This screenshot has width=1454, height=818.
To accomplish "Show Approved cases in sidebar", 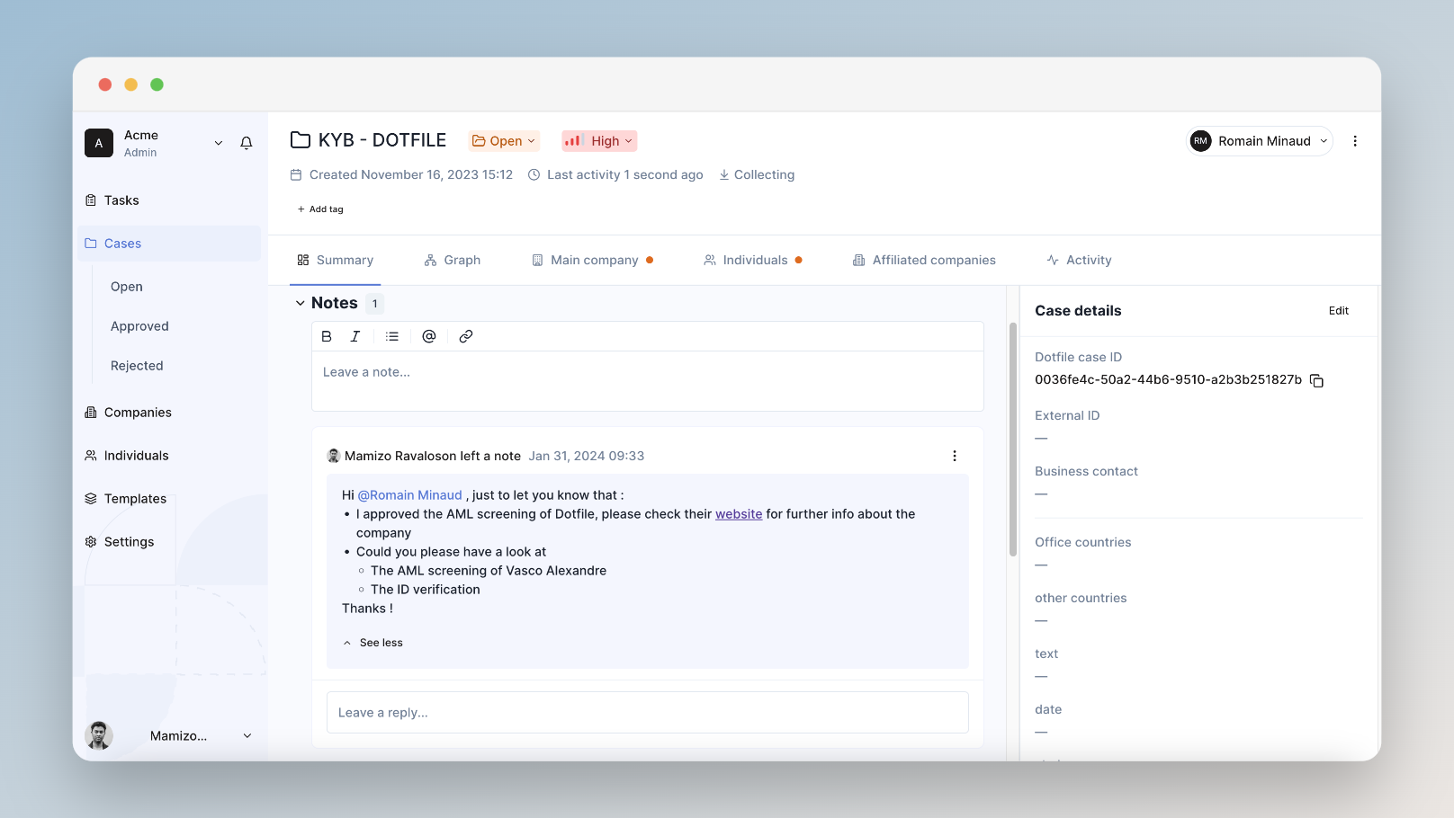I will coord(139,326).
